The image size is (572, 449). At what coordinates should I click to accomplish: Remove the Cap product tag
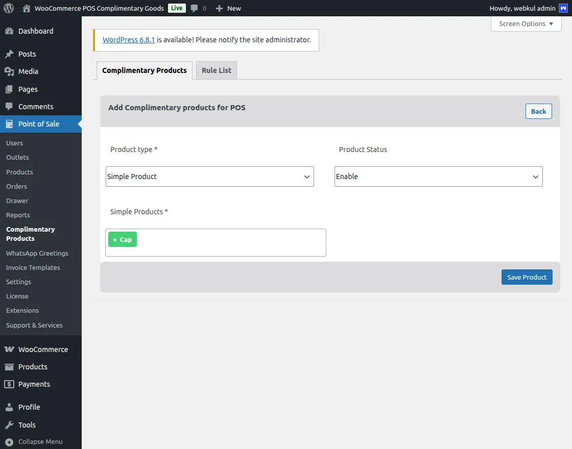115,240
